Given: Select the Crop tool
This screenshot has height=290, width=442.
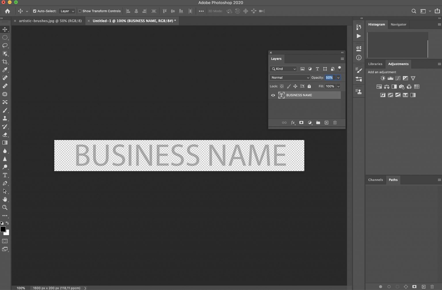Looking at the screenshot, I should (5, 62).
